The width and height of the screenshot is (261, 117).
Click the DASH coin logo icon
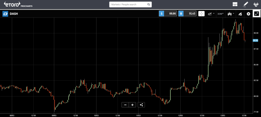pyautogui.click(x=5, y=14)
